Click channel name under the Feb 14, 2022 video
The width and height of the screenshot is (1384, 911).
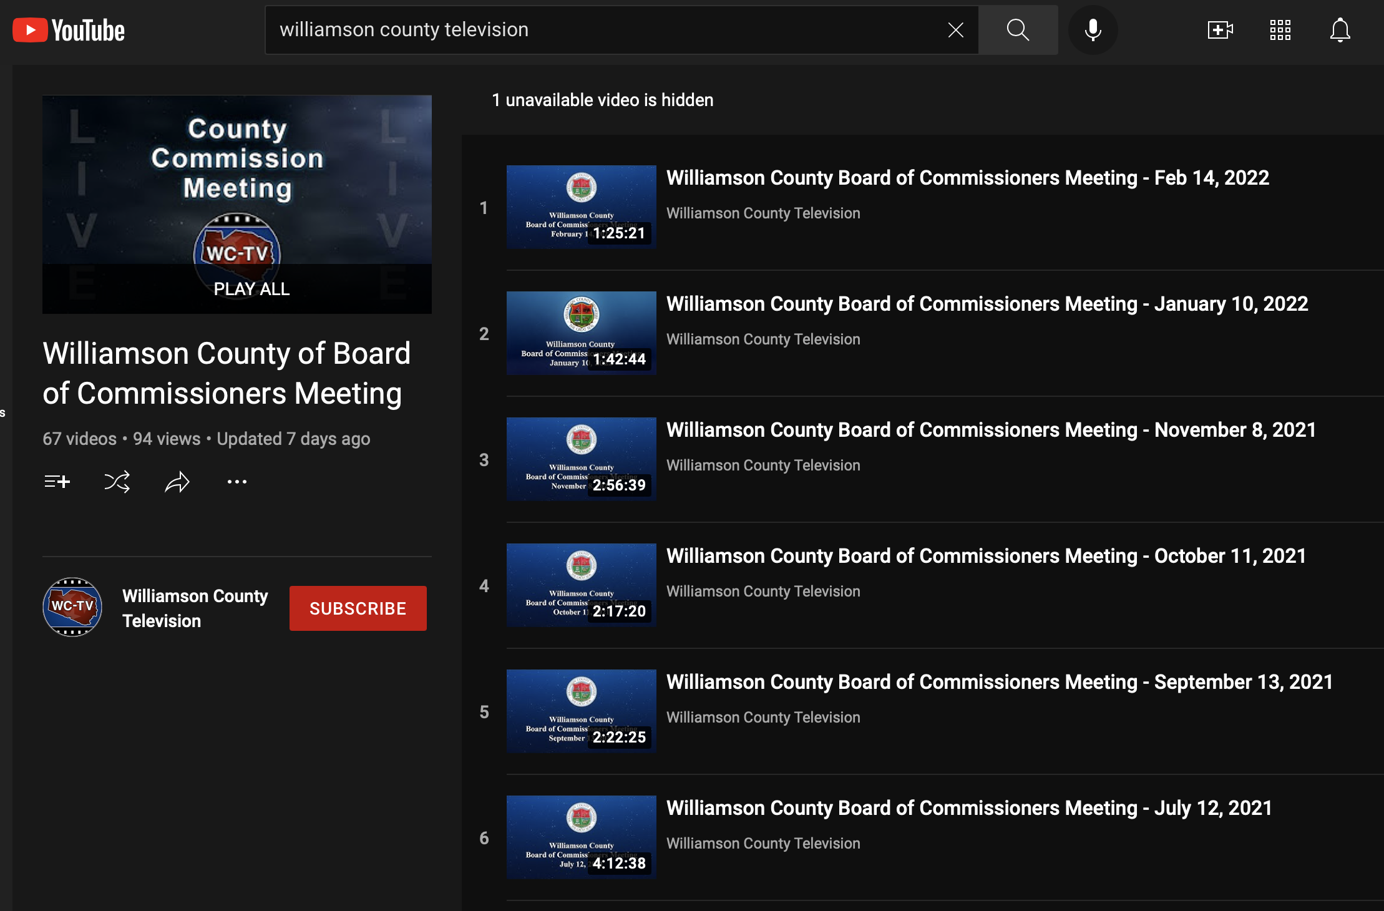pyautogui.click(x=763, y=213)
